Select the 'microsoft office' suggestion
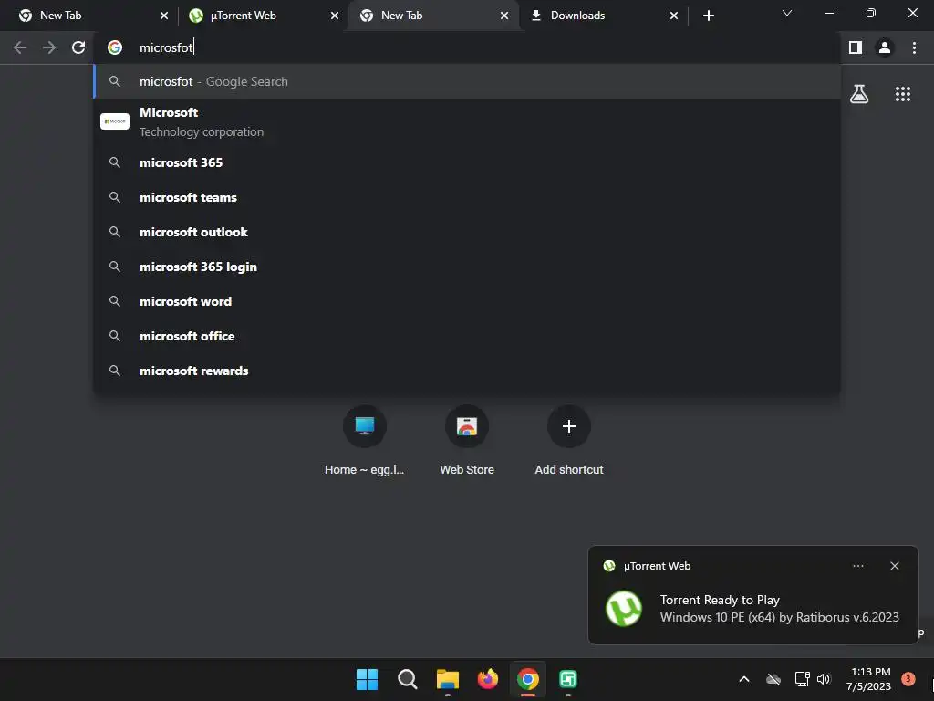934x701 pixels. (x=467, y=336)
